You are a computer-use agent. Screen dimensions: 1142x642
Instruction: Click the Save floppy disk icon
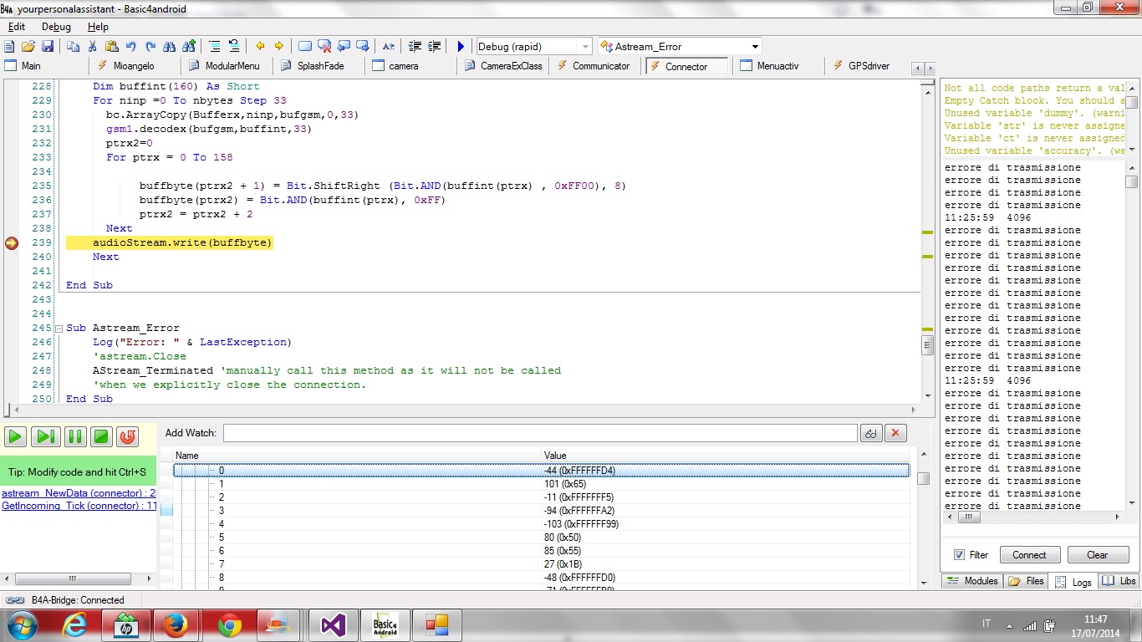pos(48,47)
